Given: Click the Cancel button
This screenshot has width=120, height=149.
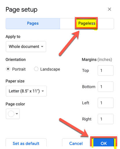Looking at the screenshot, I should tap(76, 143).
